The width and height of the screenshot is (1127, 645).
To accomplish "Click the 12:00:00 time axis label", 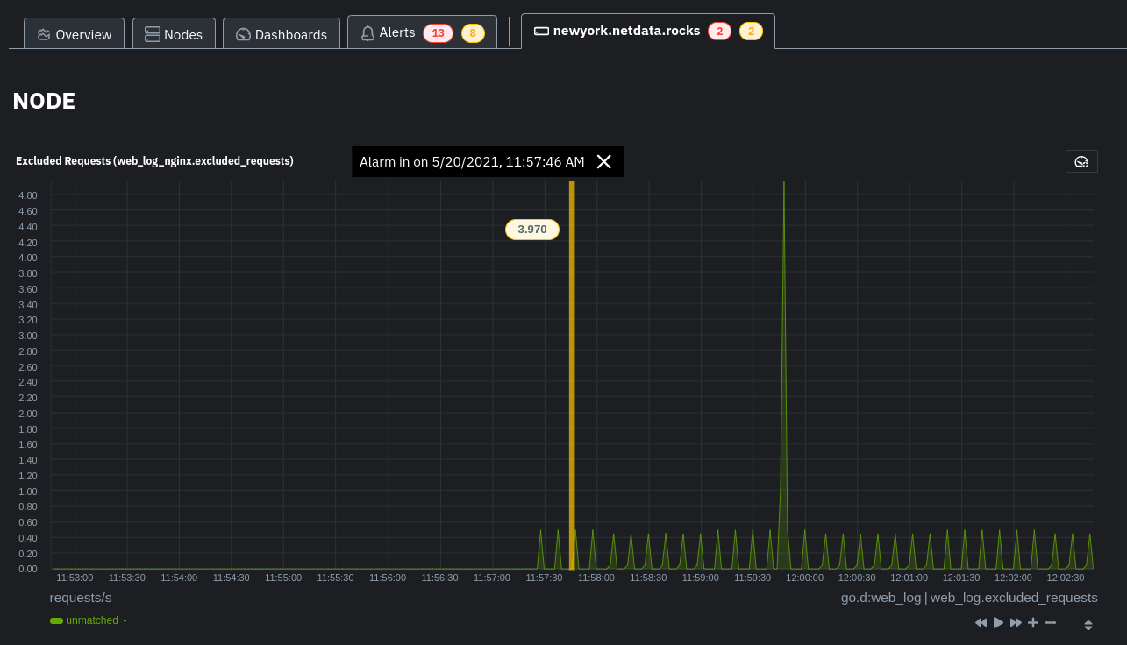I will click(x=804, y=578).
